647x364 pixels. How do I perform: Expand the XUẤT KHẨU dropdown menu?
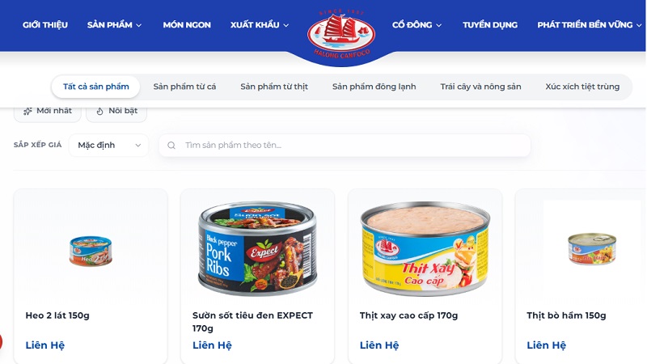[260, 25]
